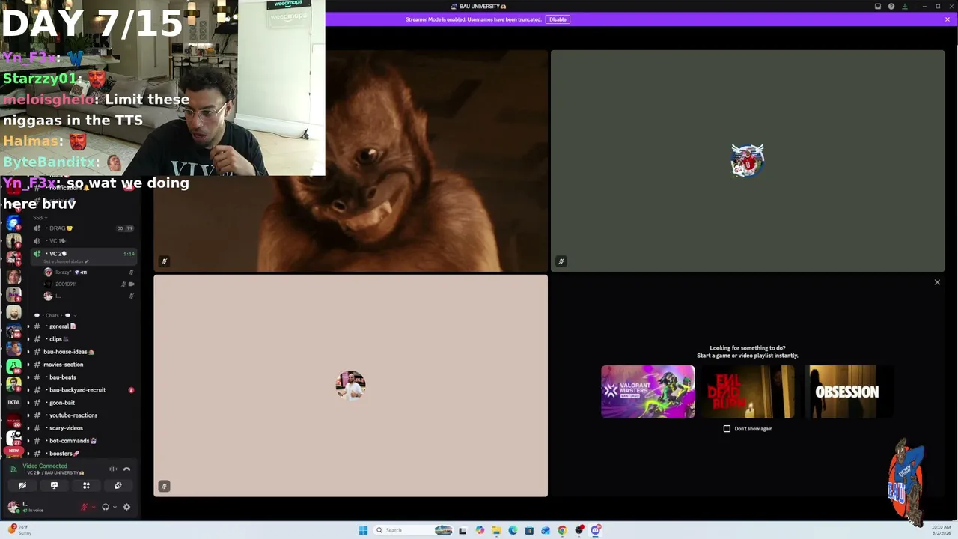This screenshot has height=539, width=958.
Task: Open the weather widget showing 76°F
Action: (19, 530)
